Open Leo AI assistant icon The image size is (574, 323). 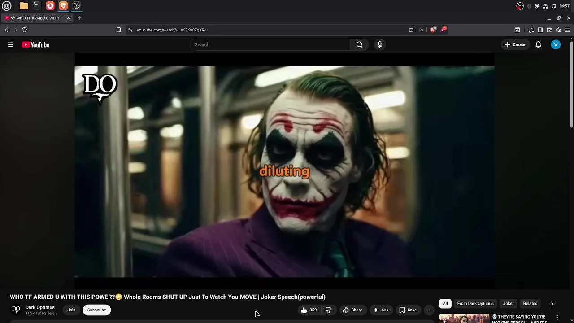point(558,30)
